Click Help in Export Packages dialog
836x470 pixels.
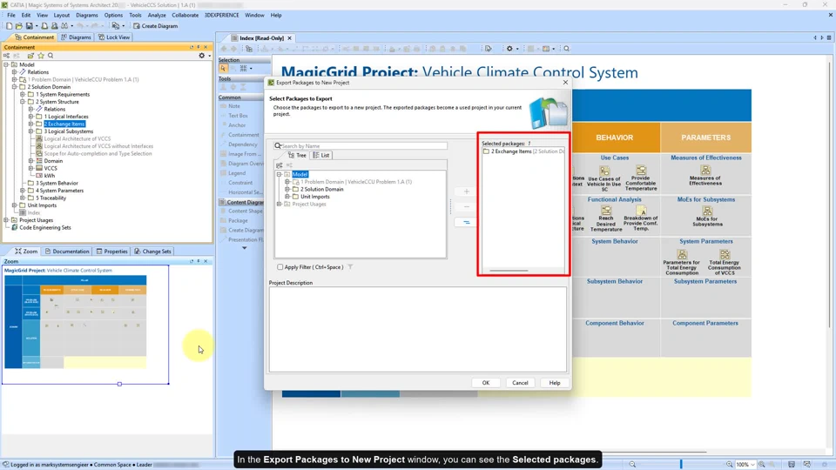click(x=555, y=383)
